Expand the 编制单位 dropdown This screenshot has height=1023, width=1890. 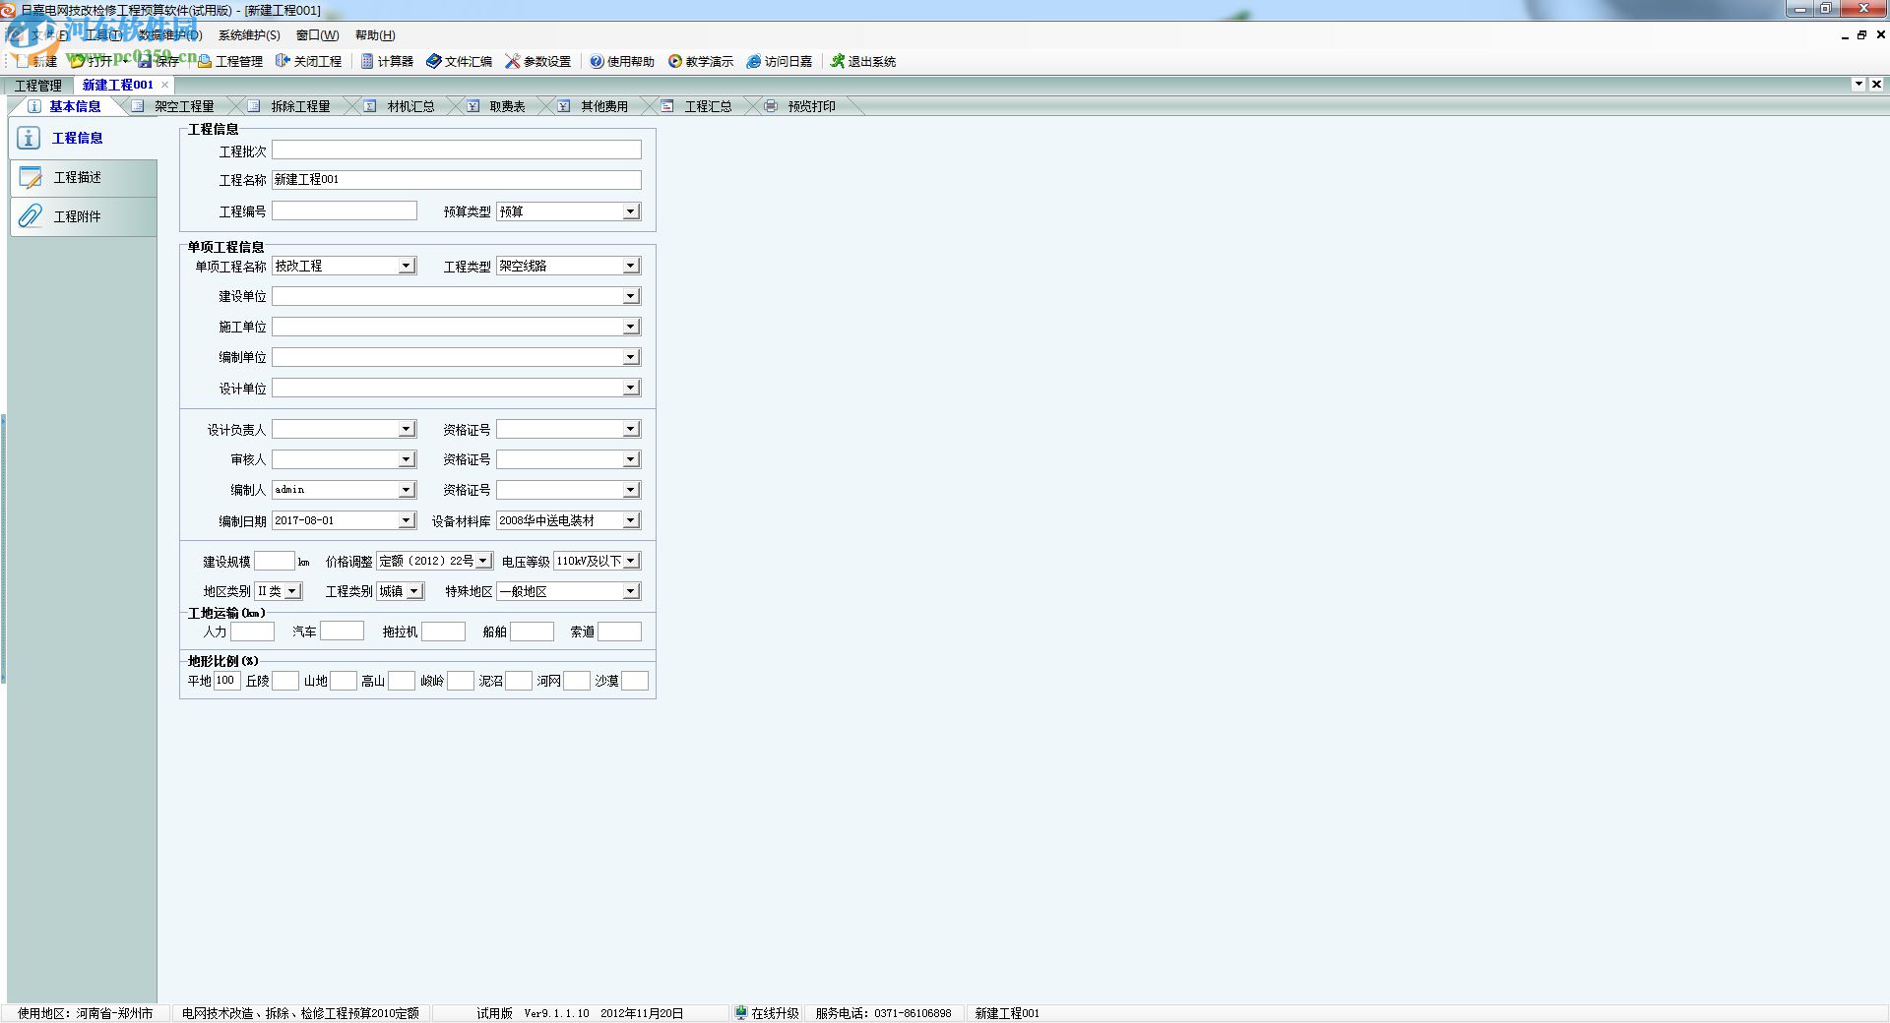click(631, 357)
